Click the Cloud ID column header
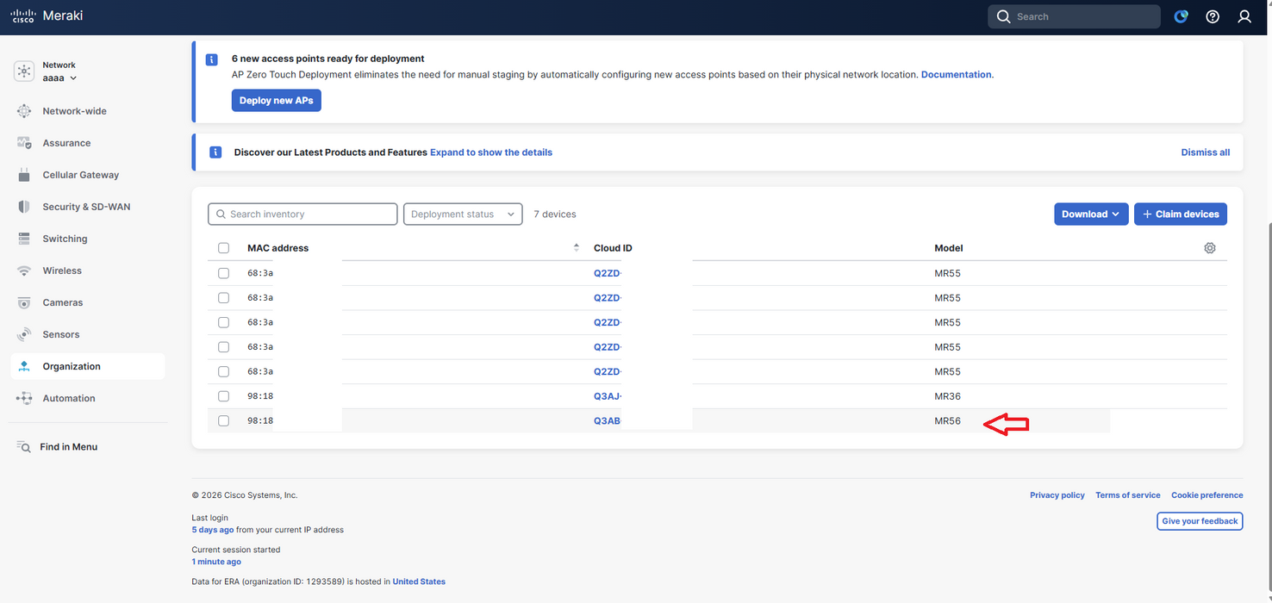 tap(613, 248)
